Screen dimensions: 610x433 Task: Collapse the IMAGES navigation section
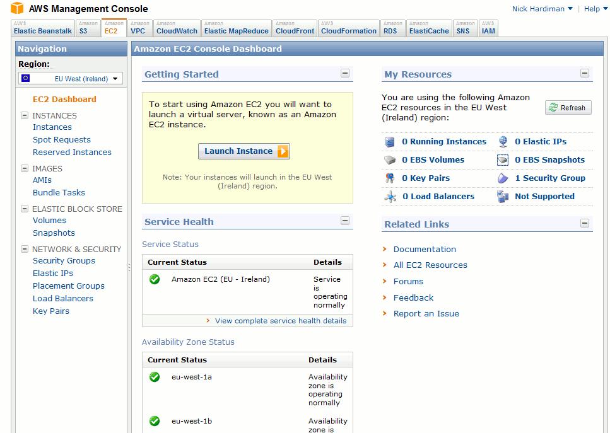click(25, 168)
